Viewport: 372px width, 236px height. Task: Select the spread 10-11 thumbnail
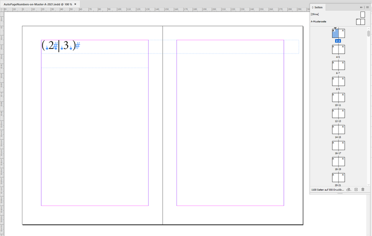(x=338, y=97)
